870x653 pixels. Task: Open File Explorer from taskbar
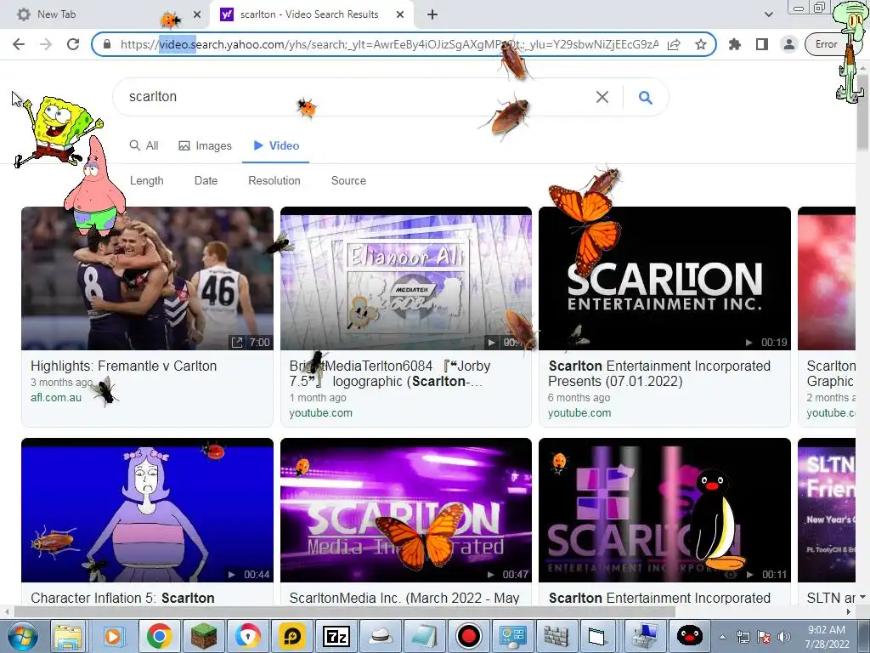point(67,636)
